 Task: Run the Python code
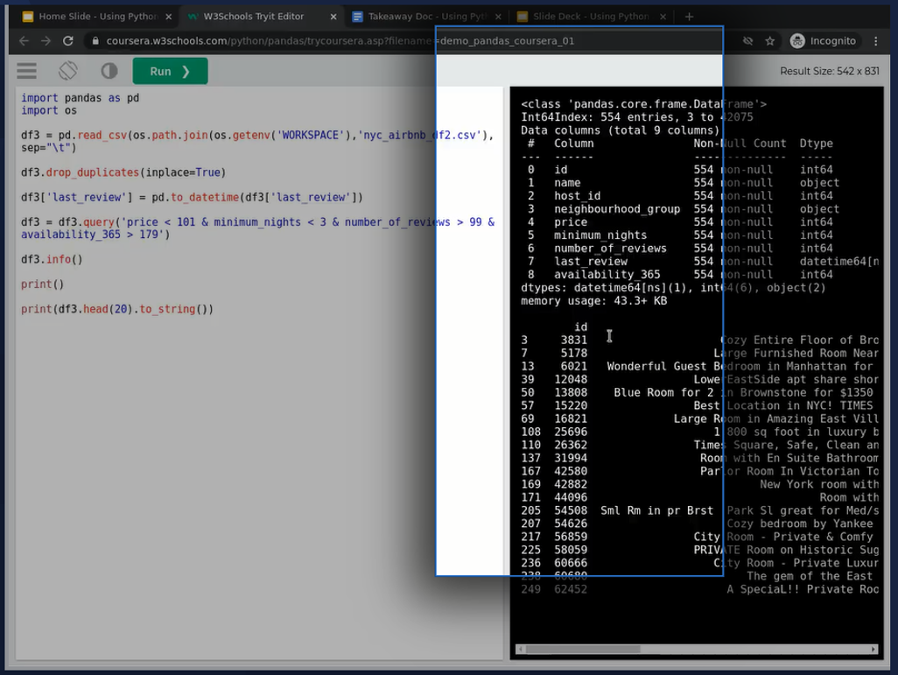pos(170,71)
